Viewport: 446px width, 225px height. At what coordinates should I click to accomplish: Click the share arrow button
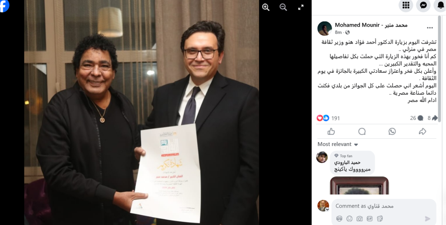point(422,131)
